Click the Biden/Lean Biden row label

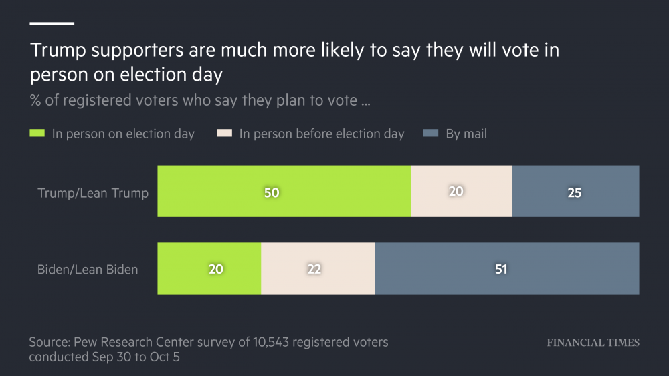tap(88, 270)
